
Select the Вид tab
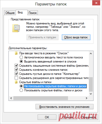click(22, 13)
